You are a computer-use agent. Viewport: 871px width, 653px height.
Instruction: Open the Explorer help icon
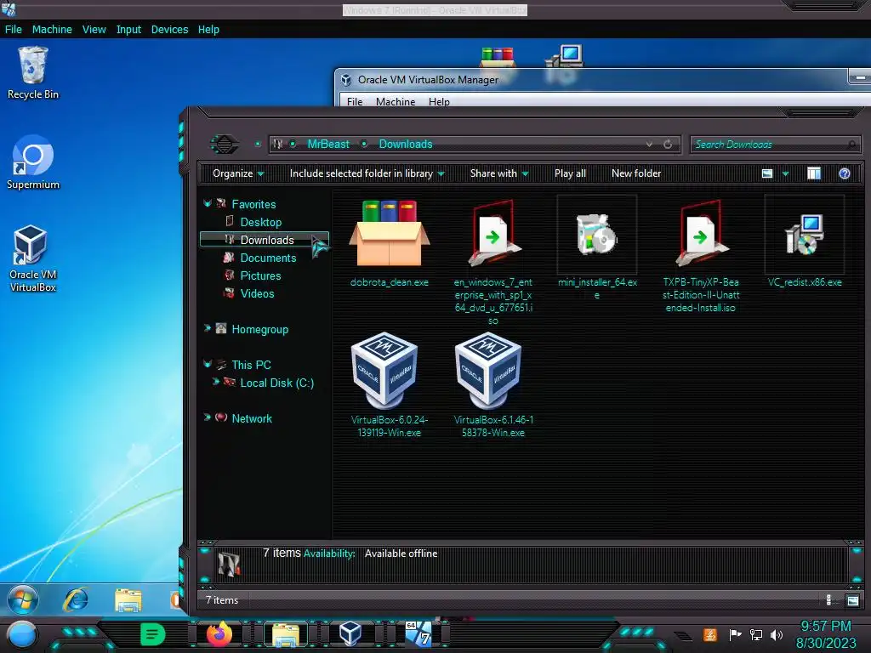coord(845,173)
